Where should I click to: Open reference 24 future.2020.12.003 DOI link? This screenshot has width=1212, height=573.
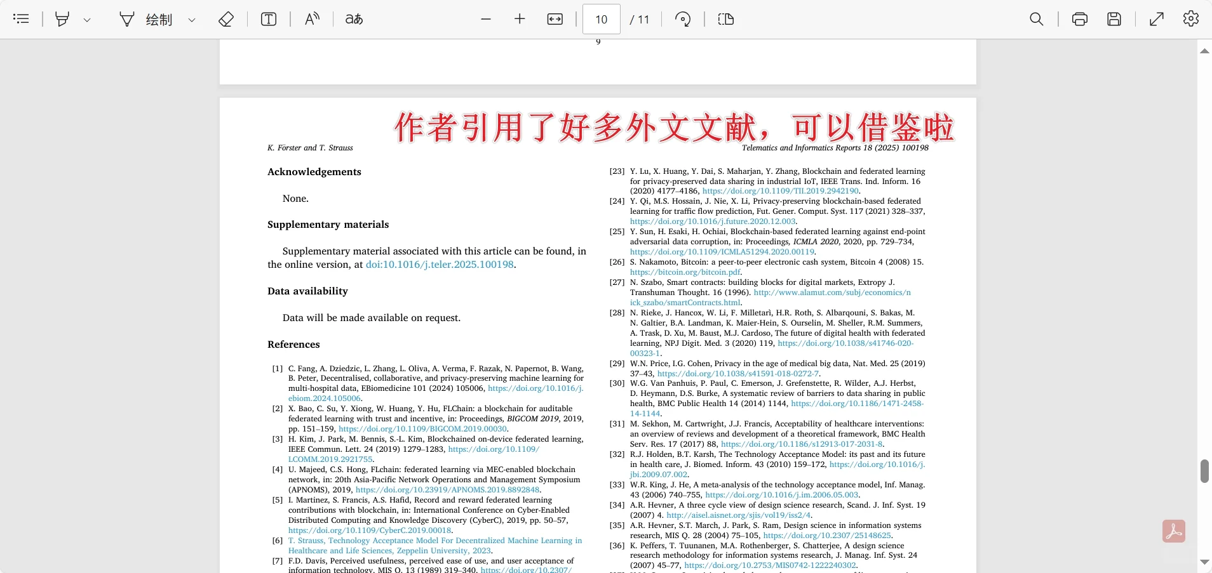coord(713,221)
